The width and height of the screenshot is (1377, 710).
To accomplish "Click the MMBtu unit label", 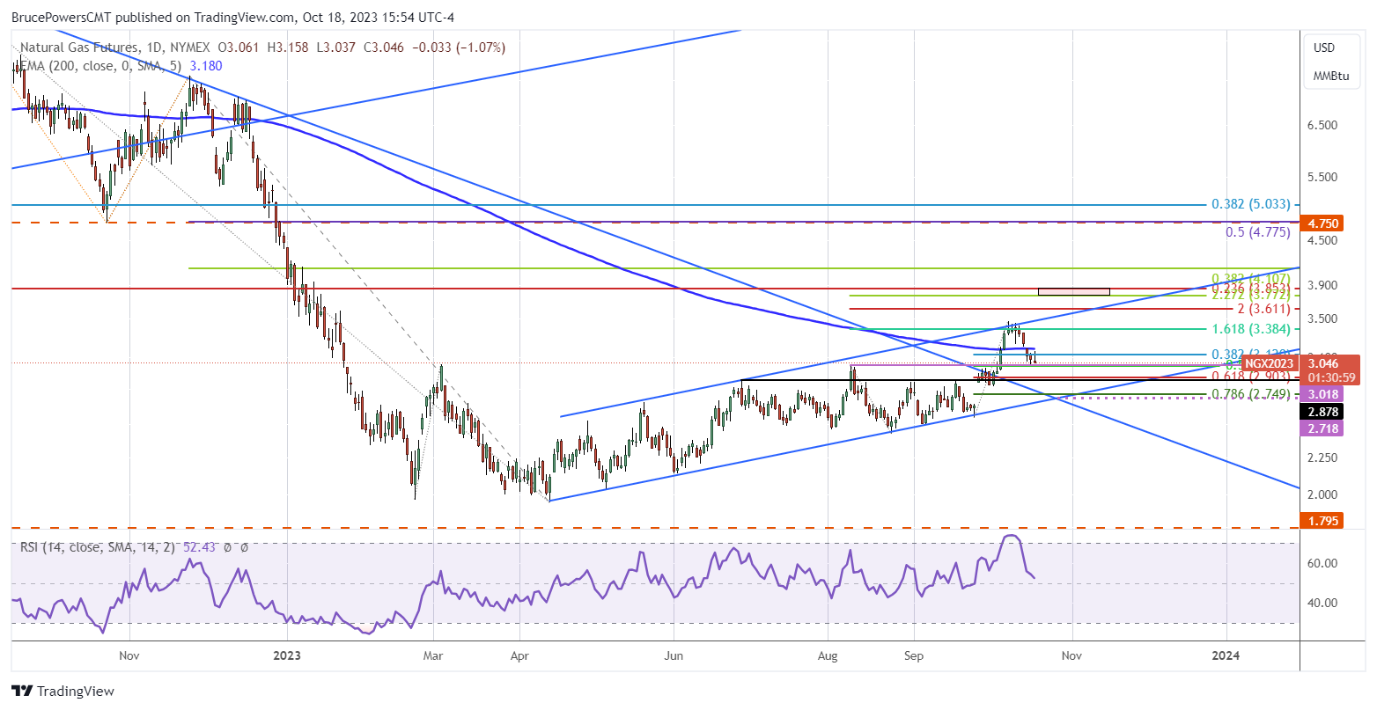I will 1330,77.
